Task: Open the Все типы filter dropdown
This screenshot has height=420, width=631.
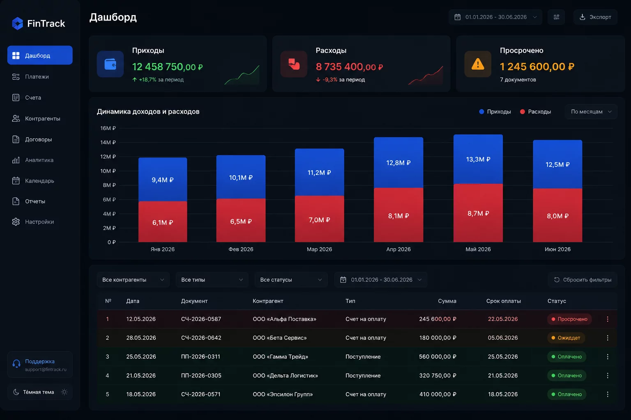Action: coord(212,280)
